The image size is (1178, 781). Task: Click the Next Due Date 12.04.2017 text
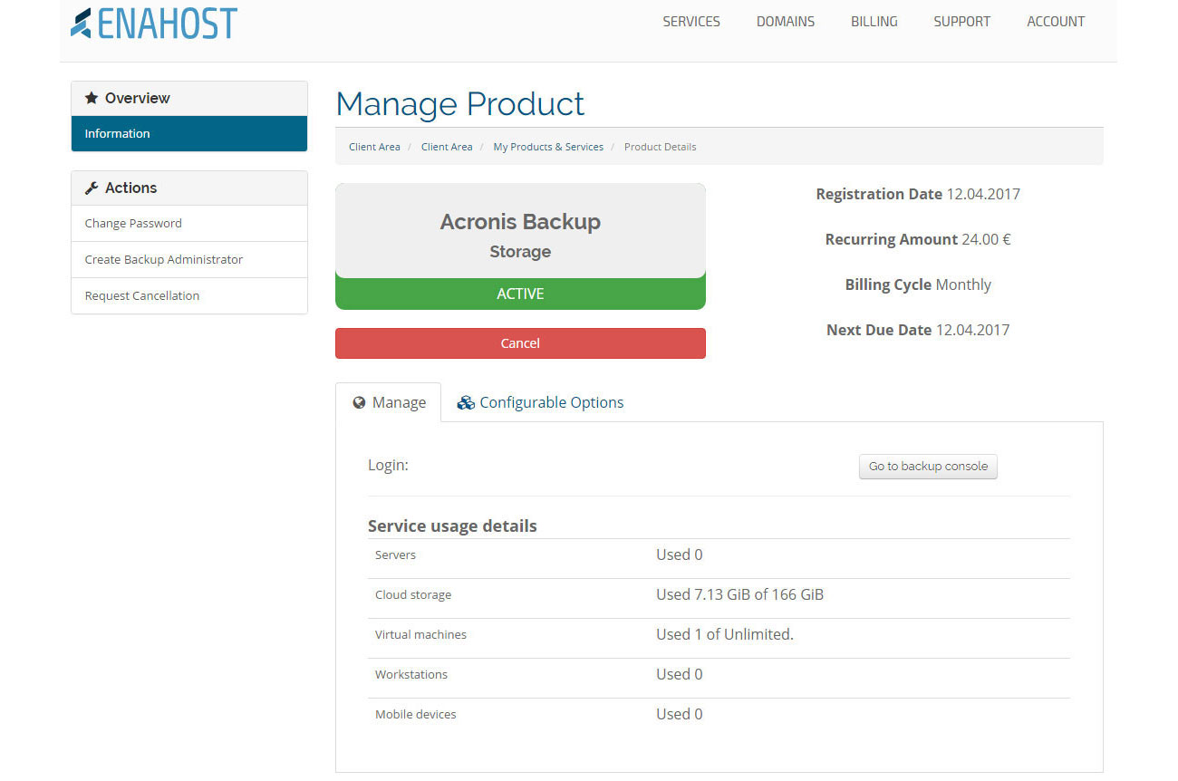click(x=918, y=330)
